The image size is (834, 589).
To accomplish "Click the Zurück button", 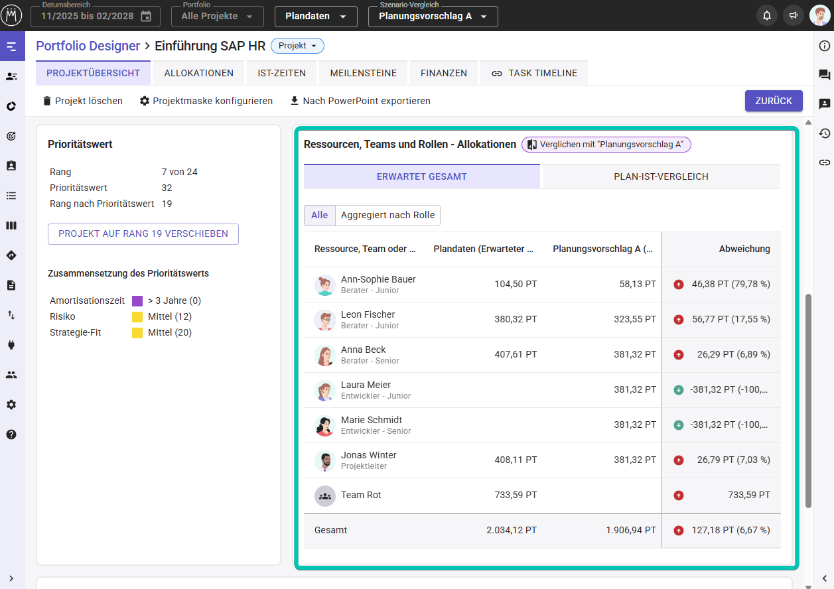I will click(x=773, y=101).
